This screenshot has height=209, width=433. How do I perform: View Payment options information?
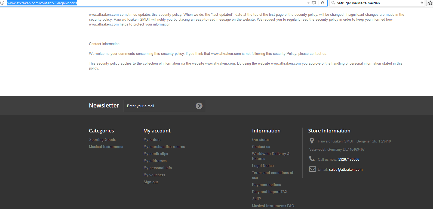coord(266,185)
